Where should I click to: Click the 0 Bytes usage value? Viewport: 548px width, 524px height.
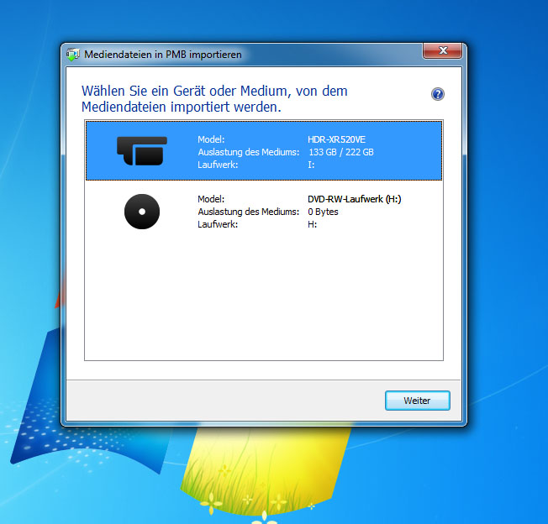pyautogui.click(x=323, y=212)
